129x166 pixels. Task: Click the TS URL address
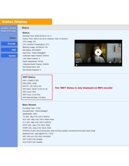click(40, 117)
